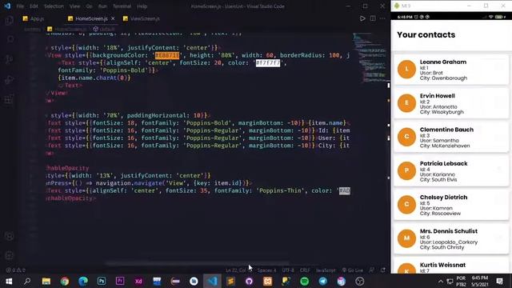Click the VS Code logo in the title bar
The width and height of the screenshot is (512, 288).
(x=7, y=6)
